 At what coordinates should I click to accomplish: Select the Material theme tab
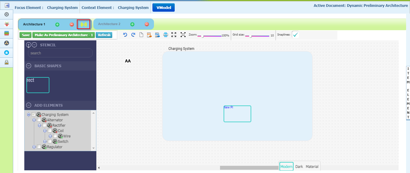(x=312, y=167)
